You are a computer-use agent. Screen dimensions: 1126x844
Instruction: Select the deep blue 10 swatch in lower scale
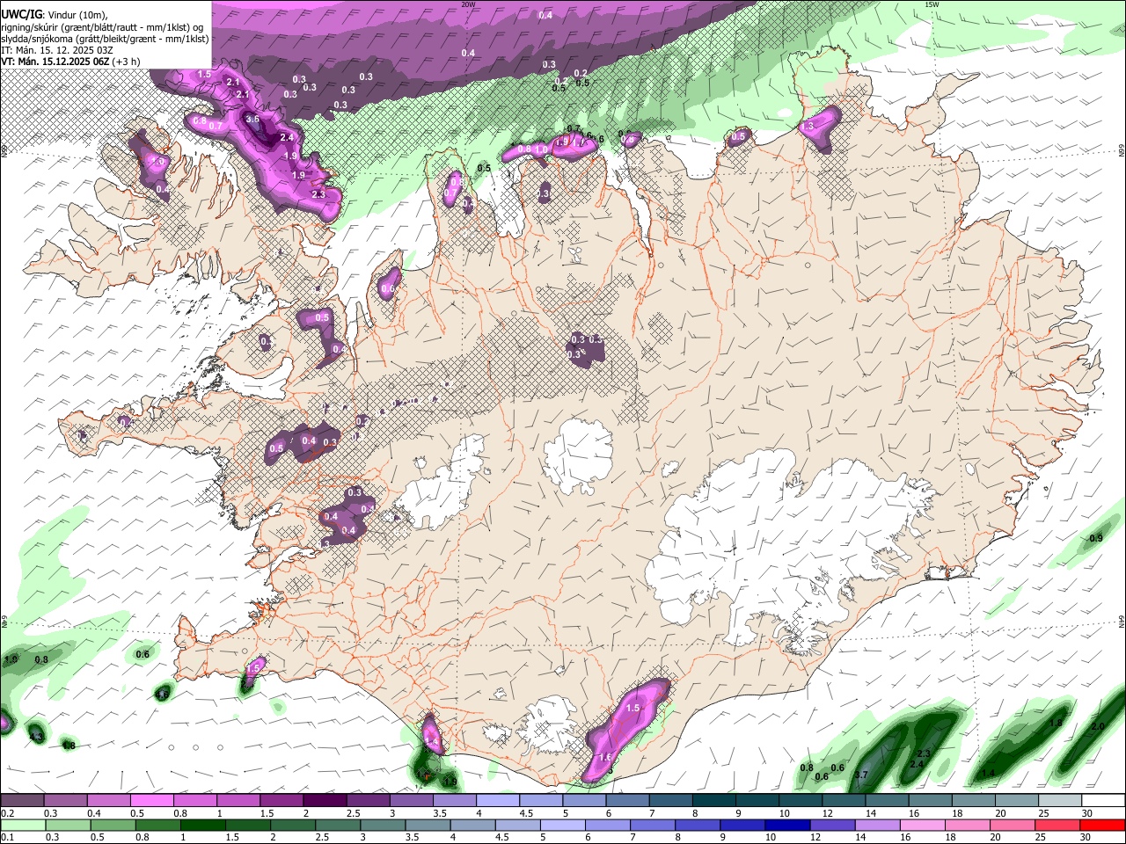pos(787,825)
